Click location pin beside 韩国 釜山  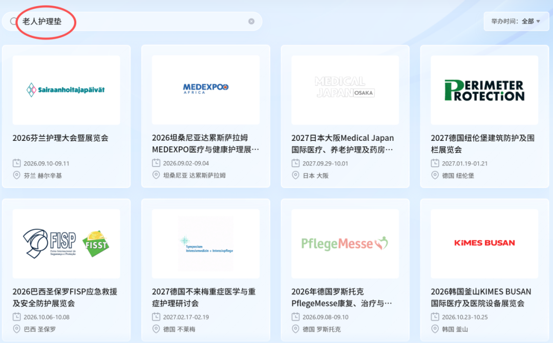pos(435,329)
